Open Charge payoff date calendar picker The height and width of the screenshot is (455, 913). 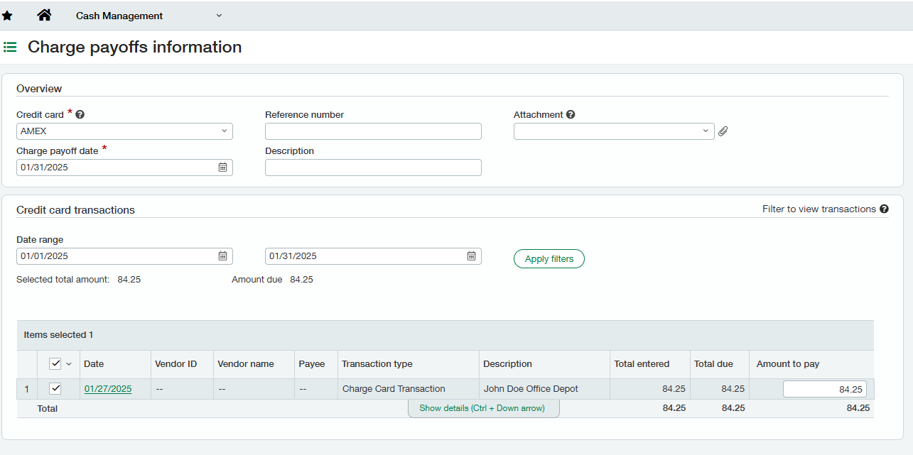[222, 168]
